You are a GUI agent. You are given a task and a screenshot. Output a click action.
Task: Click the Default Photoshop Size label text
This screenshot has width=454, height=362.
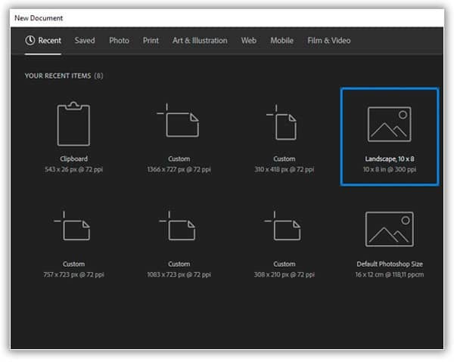(x=389, y=265)
